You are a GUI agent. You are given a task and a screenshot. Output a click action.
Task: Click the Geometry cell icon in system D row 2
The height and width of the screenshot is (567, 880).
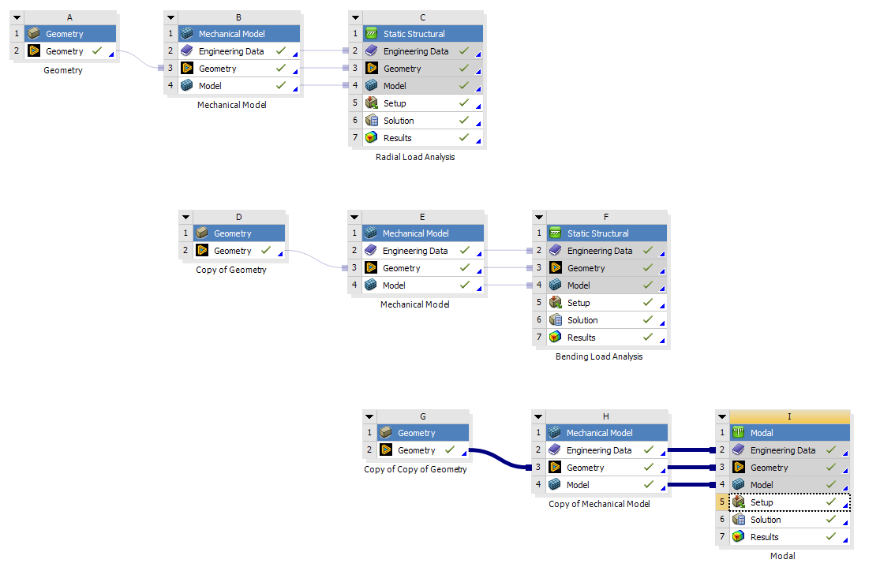click(x=202, y=251)
